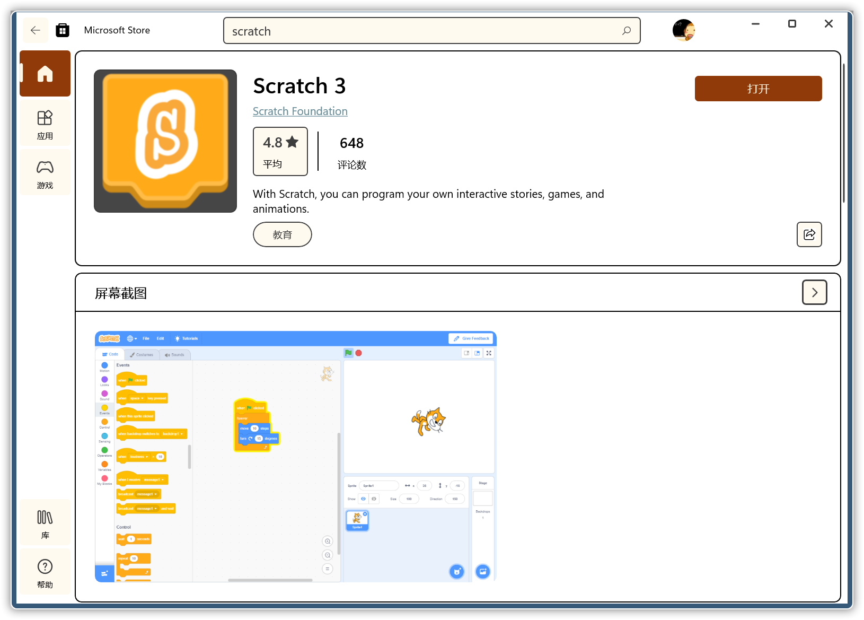Select the 帮助 (Help) icon
This screenshot has height=620, width=864.
point(45,572)
